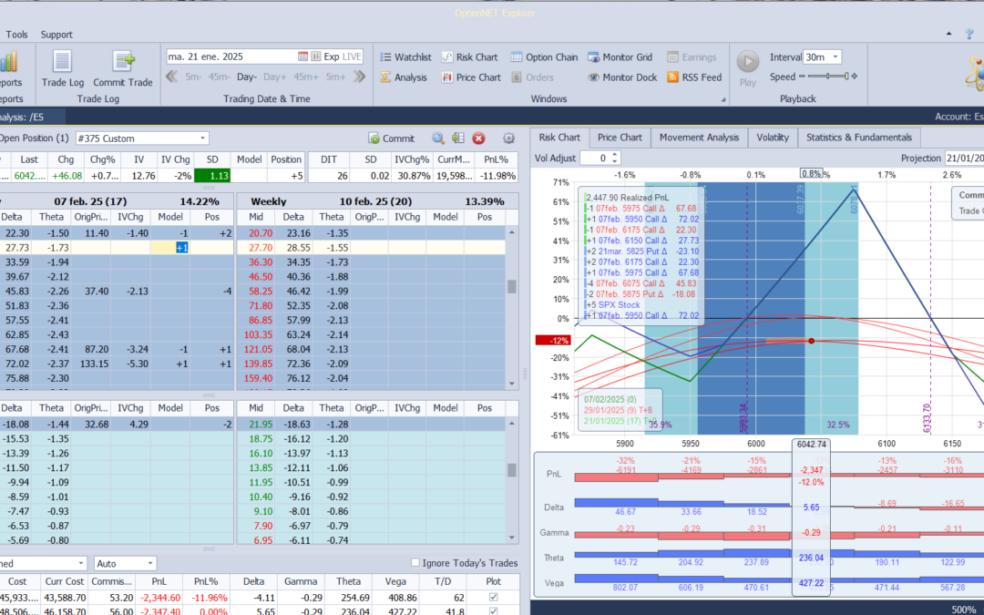Click the magnifier icon next to Commit
984x615 pixels.
tap(438, 138)
